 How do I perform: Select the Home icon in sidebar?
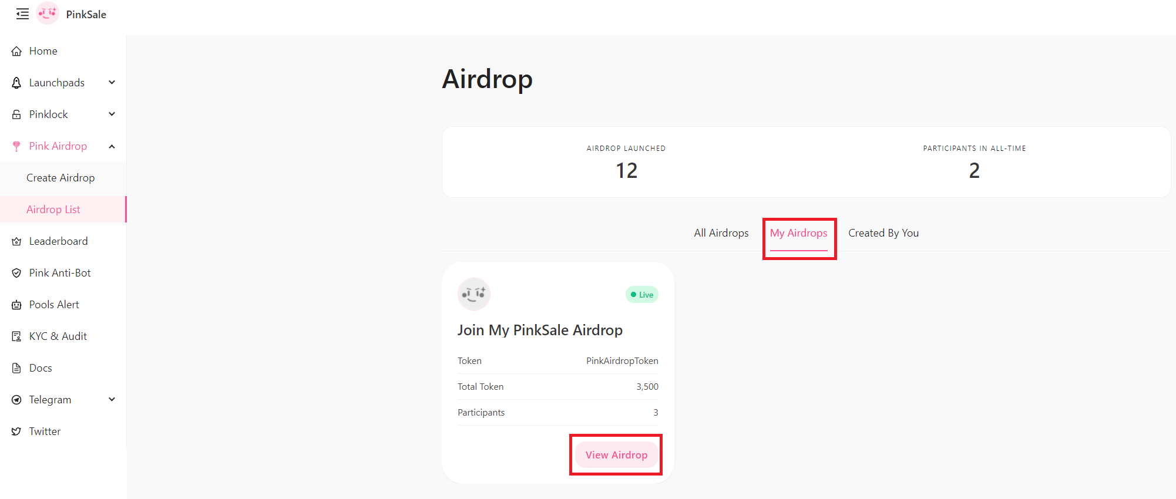point(16,50)
